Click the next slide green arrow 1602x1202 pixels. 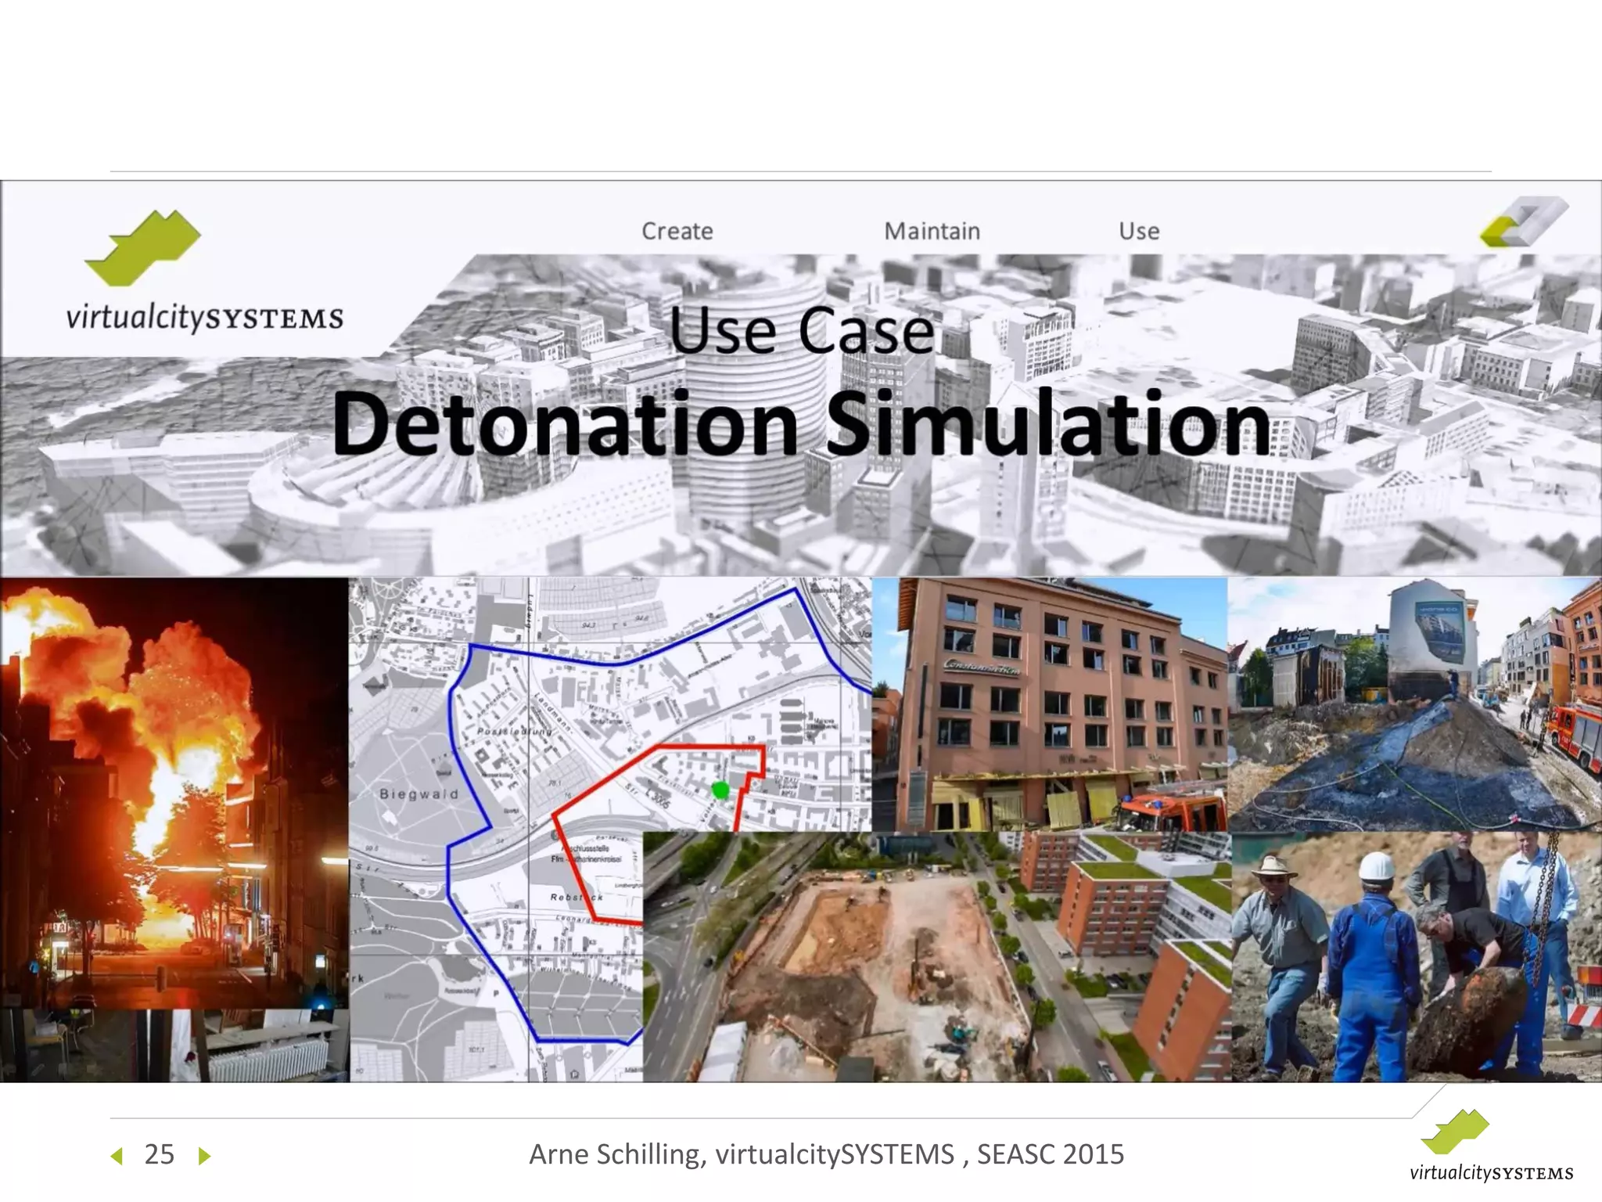(204, 1156)
